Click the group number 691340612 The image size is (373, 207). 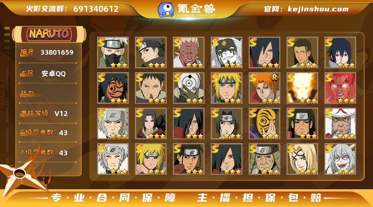click(x=96, y=9)
